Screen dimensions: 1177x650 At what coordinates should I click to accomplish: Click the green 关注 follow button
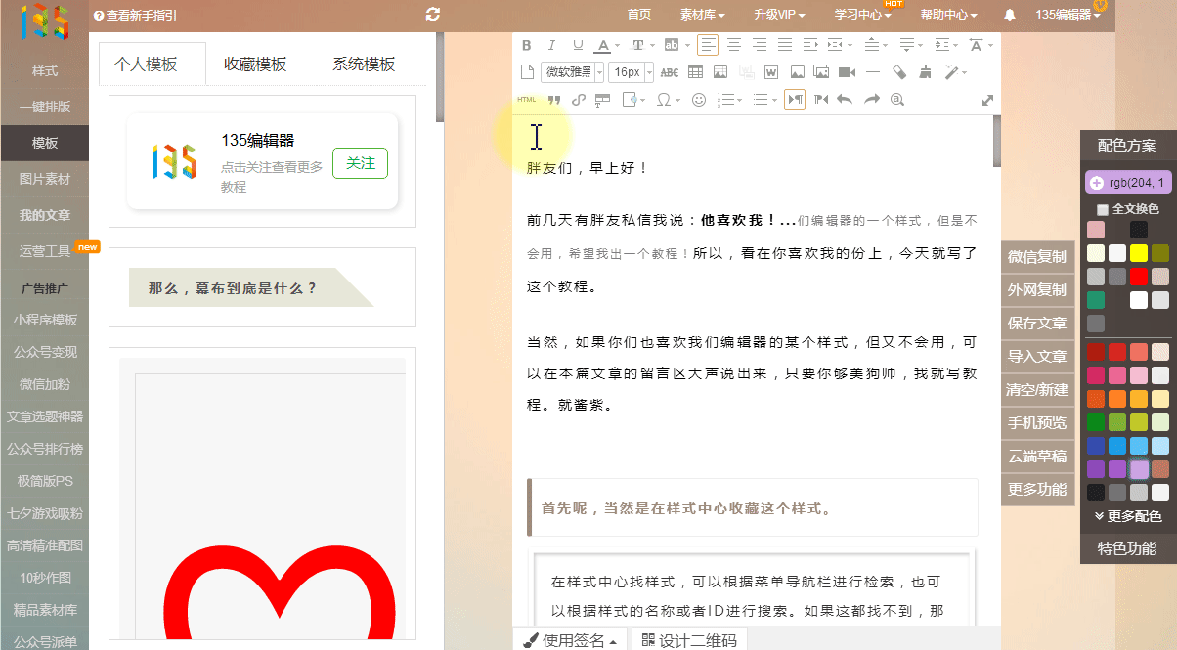[x=360, y=163]
